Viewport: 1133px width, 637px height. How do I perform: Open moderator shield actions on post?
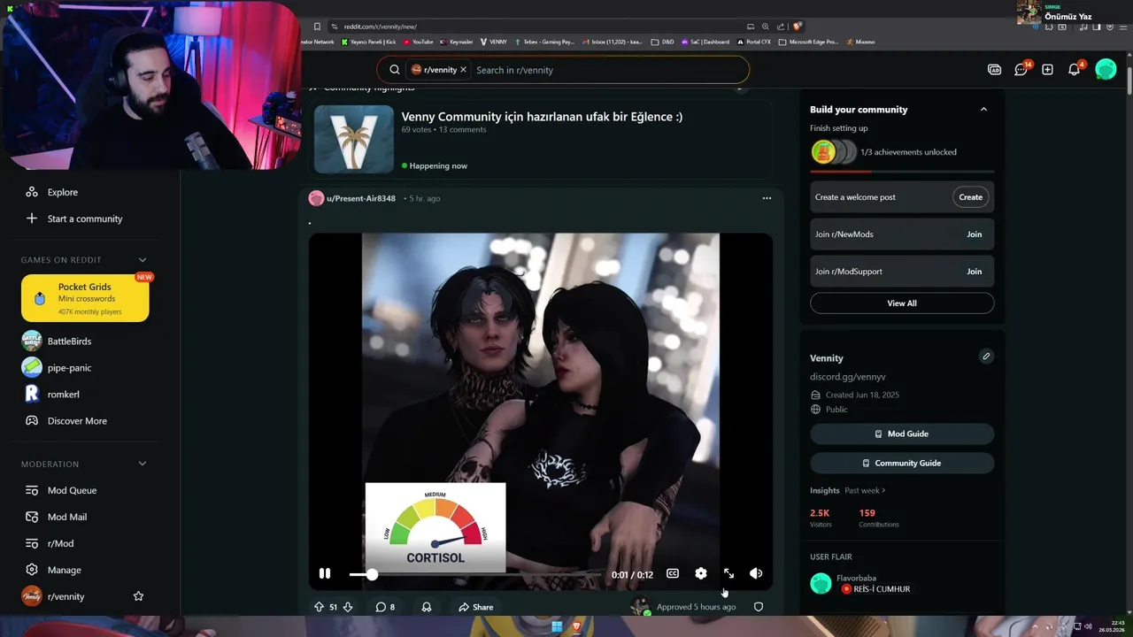(759, 607)
